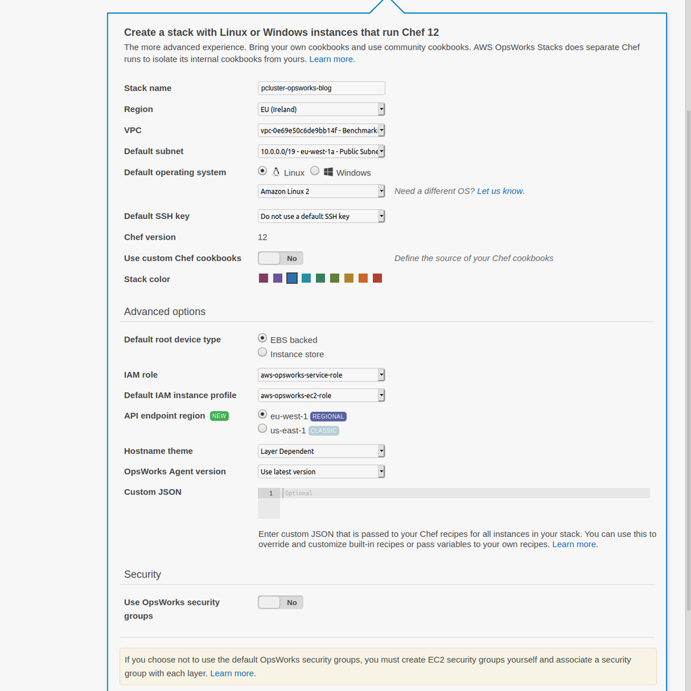Click the CLASSIC badge next to us-east-1
The width and height of the screenshot is (691, 691).
(324, 430)
